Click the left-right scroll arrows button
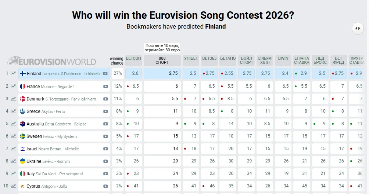Image resolution: width=369 pixels, height=194 pixels. pos(357,28)
